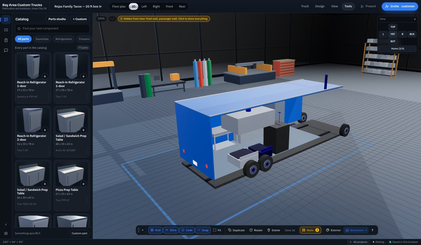Click the panel layout icon at sidebar bottom
Image resolution: width=421 pixels, height=245 pixels.
pyautogui.click(x=6, y=233)
